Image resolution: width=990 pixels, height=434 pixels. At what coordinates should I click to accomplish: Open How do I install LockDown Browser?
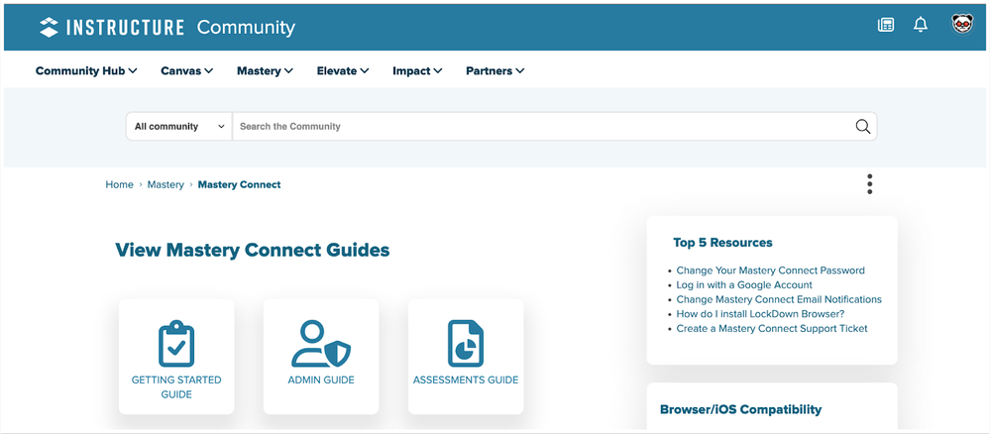pyautogui.click(x=760, y=314)
